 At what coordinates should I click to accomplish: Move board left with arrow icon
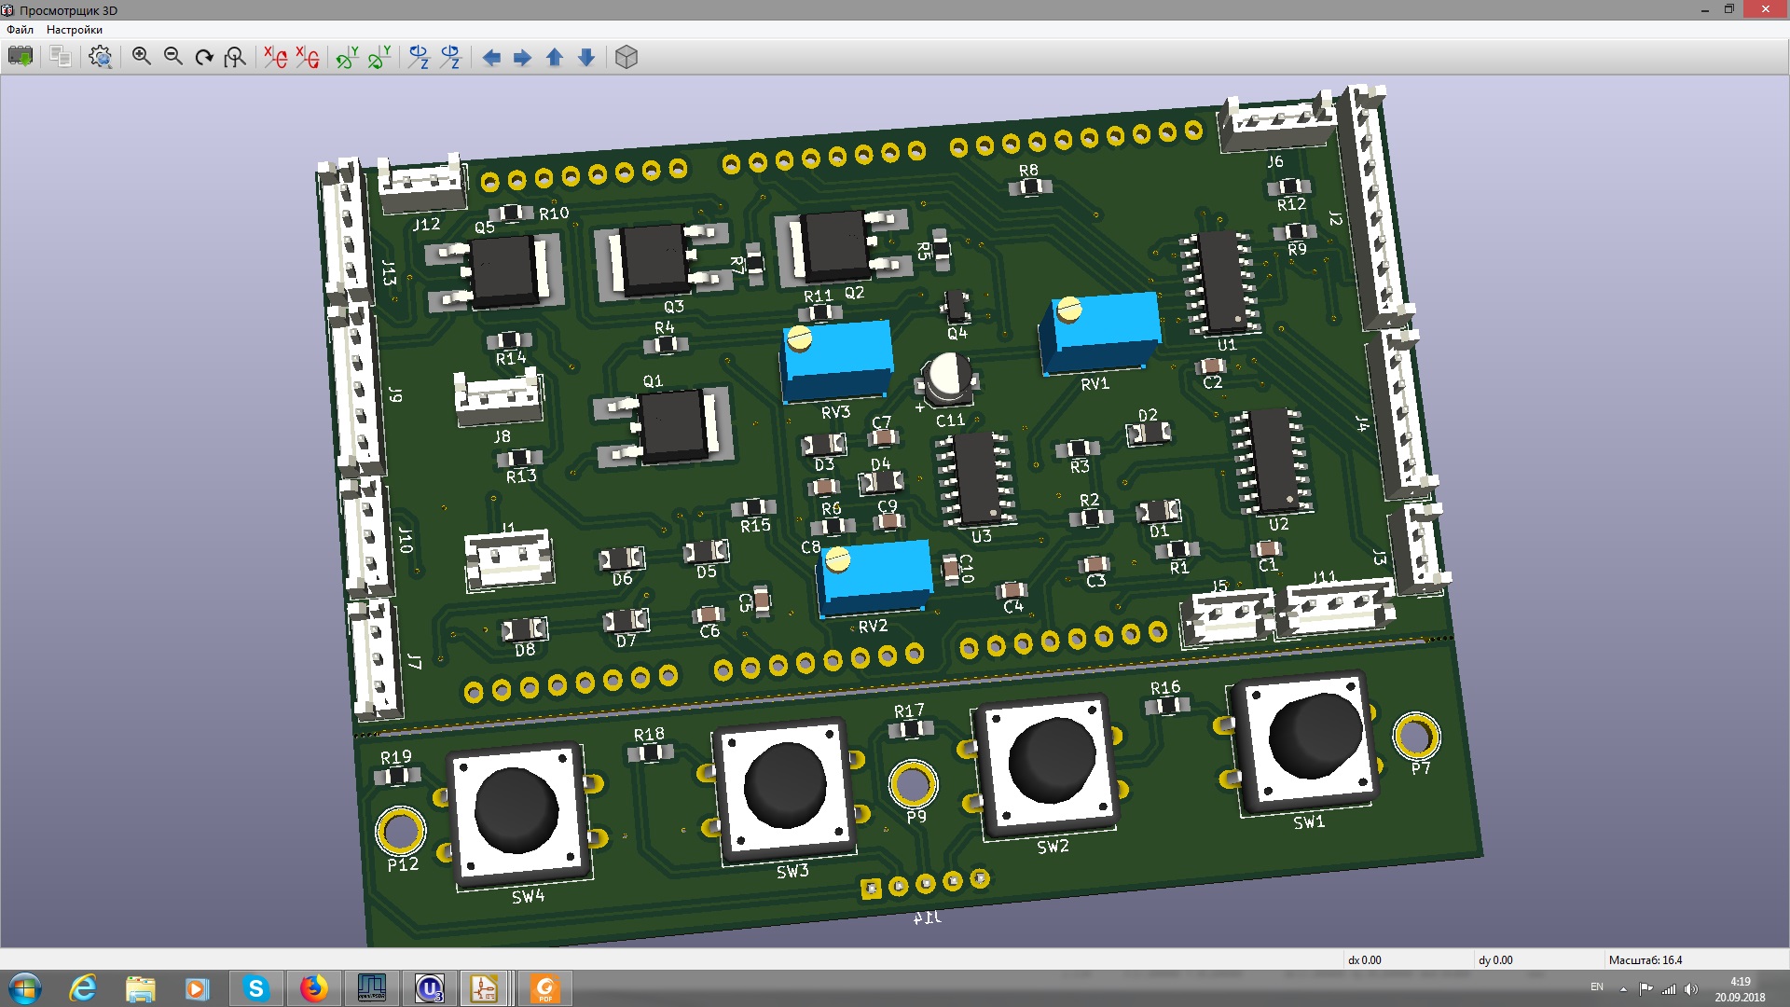point(491,58)
